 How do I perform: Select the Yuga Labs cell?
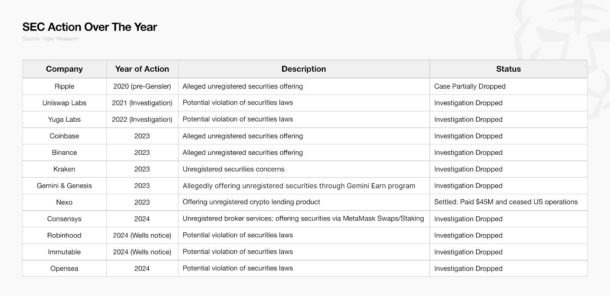(x=64, y=120)
